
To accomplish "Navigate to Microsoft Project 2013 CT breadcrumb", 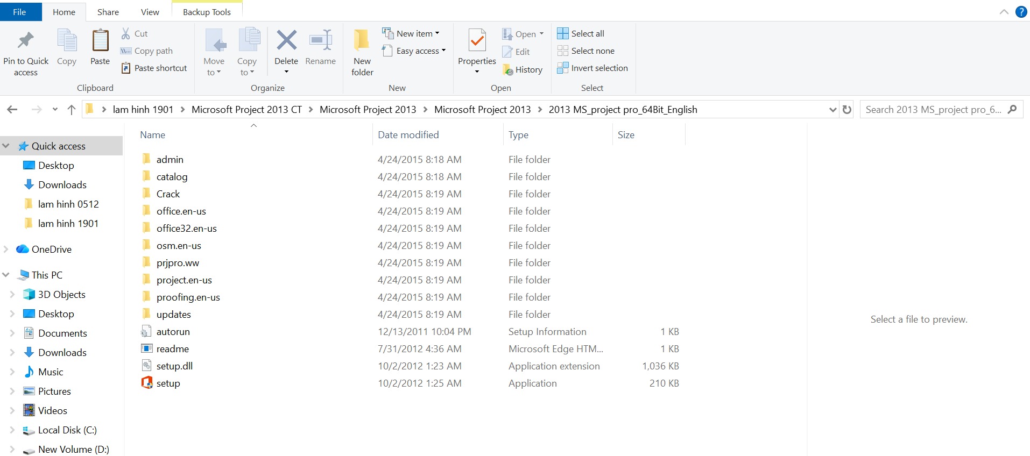I will click(246, 110).
